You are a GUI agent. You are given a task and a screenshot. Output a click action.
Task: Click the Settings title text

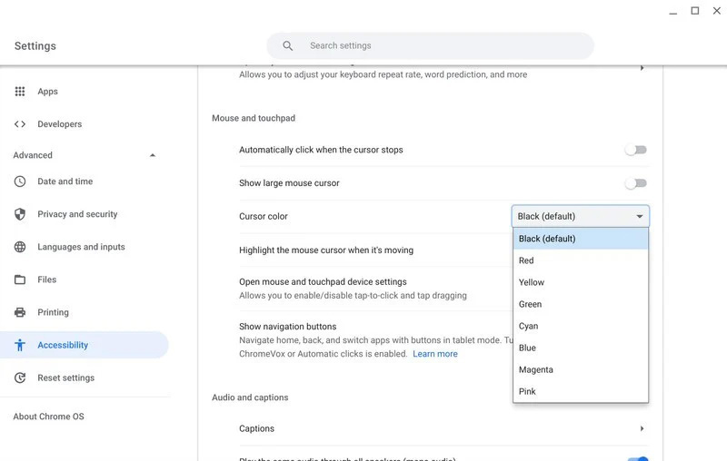click(35, 45)
